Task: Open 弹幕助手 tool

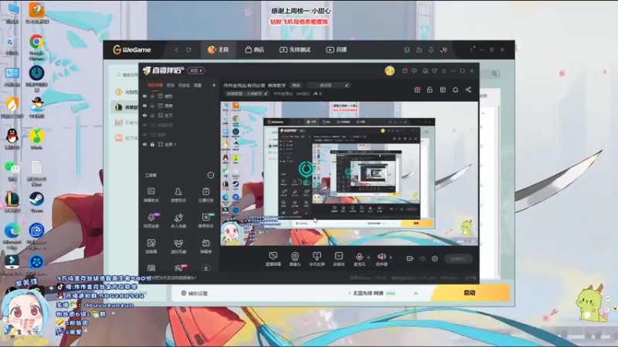Action: point(151,195)
